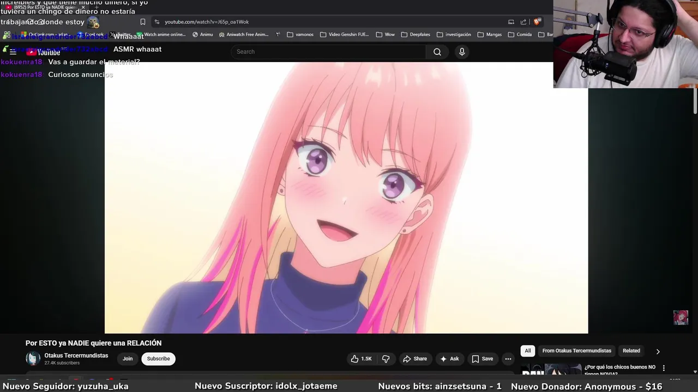
Task: Like the video with thumbs up
Action: 361,359
